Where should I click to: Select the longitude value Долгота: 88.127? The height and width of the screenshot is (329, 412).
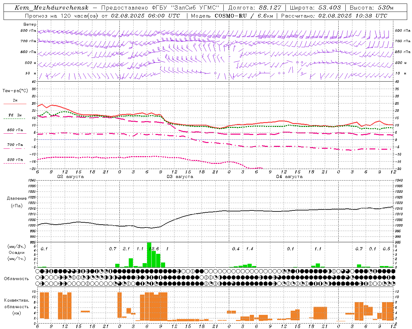tap(255, 8)
